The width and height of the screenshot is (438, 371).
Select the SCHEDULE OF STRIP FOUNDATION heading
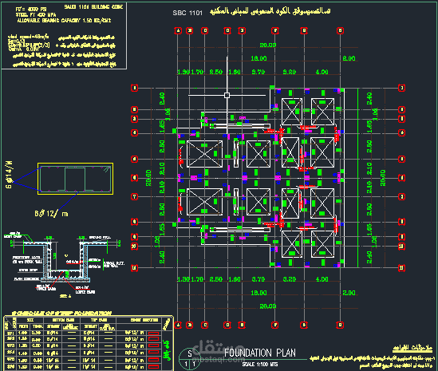click(x=61, y=313)
